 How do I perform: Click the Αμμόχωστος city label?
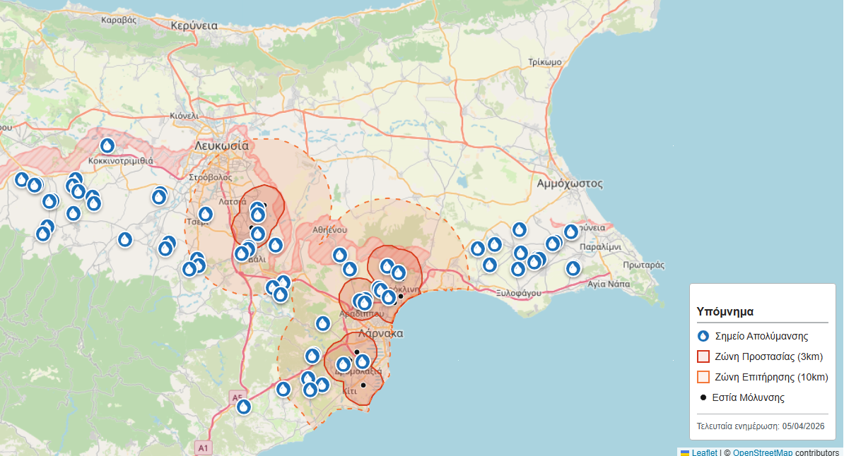tap(570, 184)
